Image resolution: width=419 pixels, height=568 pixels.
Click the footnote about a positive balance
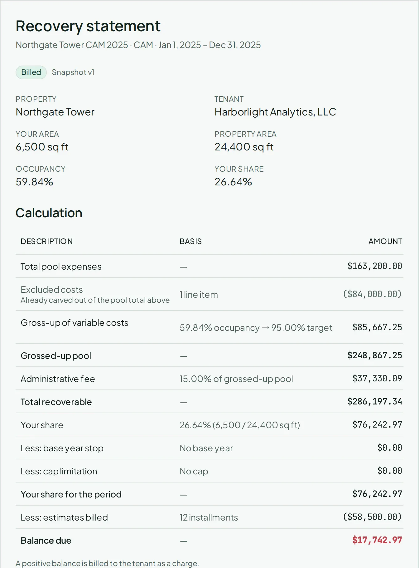[x=107, y=563]
